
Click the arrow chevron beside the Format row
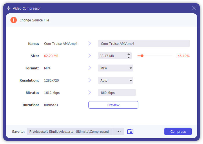point(90,68)
